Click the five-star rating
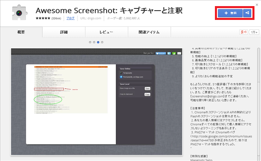261x161 pixels. coord(43,18)
